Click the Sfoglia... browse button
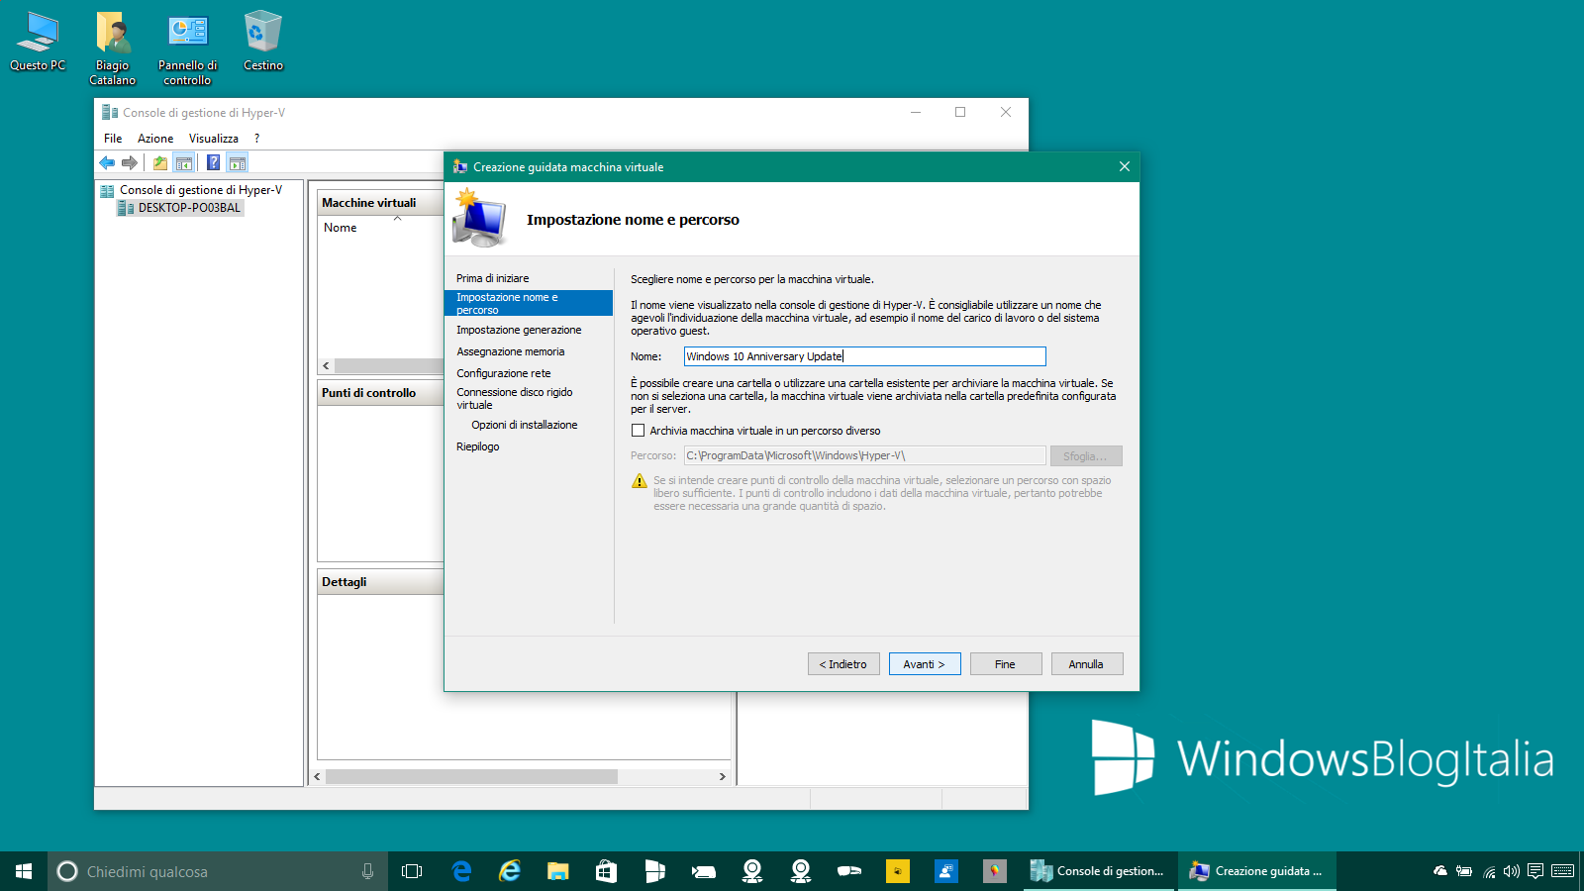 (x=1086, y=456)
